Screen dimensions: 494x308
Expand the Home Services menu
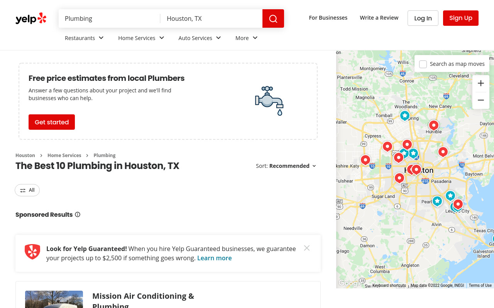pyautogui.click(x=141, y=38)
